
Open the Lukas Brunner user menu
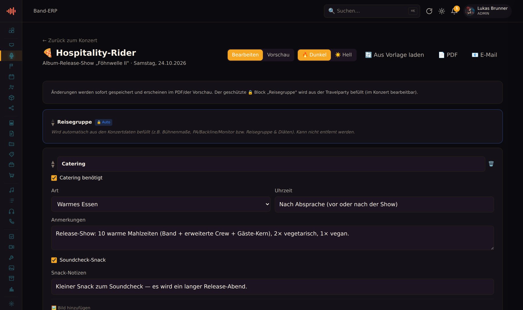487,11
